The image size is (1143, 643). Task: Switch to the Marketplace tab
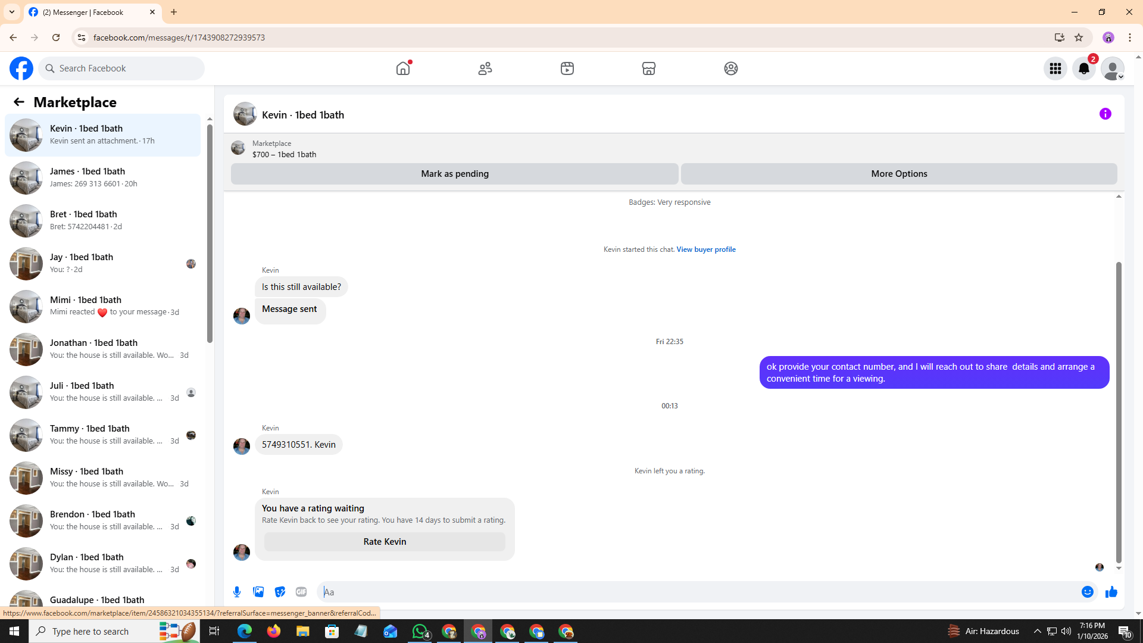648,68
